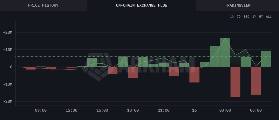This screenshot has height=120, width=279.
Task: Click the 09:00 x-axis time label
Action: [x=41, y=110]
